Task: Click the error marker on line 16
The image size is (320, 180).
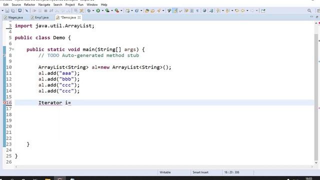Action: [x=4, y=102]
